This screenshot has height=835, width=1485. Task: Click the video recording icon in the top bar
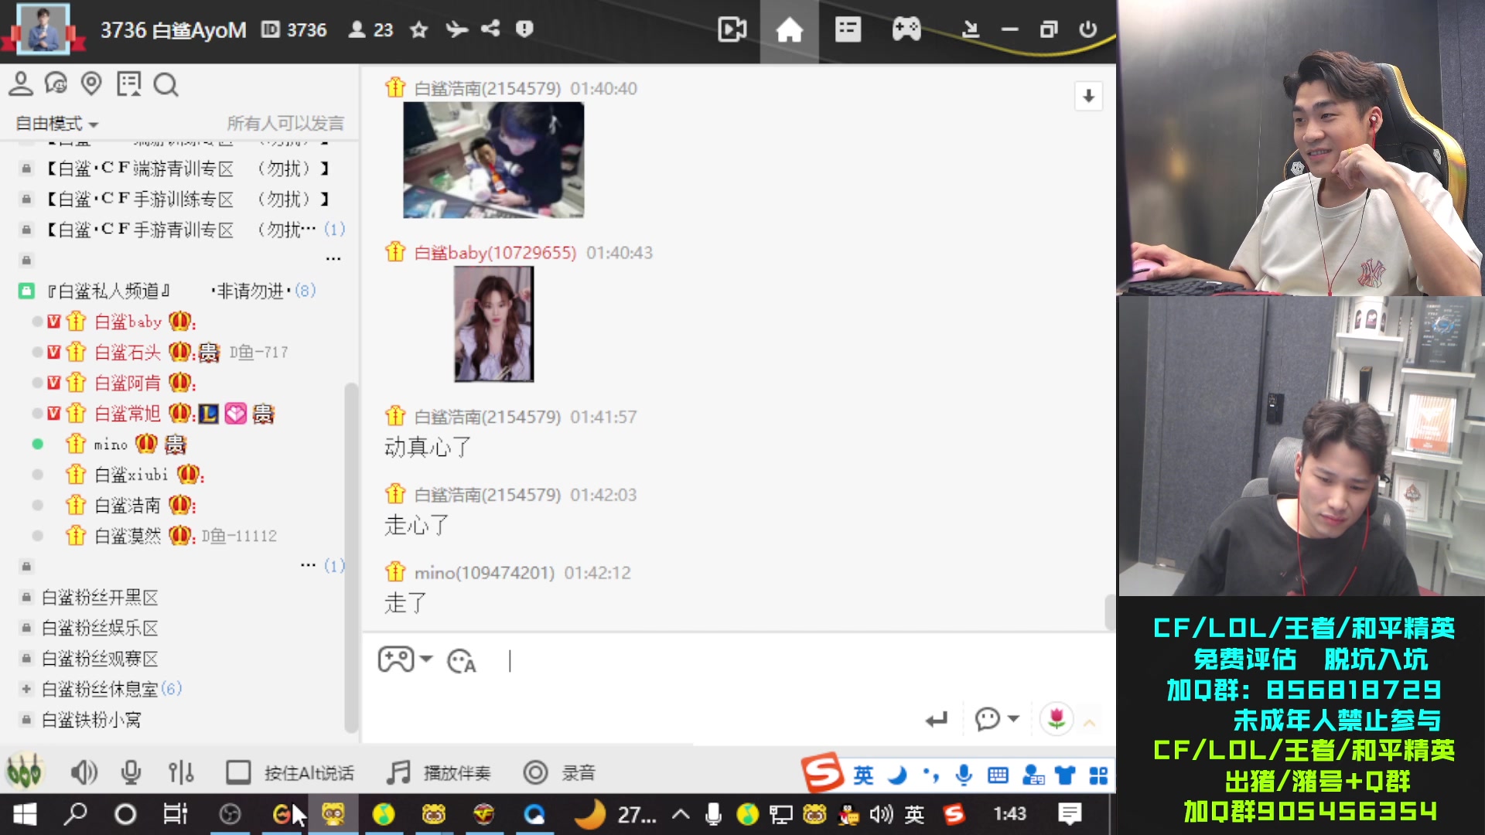732,30
